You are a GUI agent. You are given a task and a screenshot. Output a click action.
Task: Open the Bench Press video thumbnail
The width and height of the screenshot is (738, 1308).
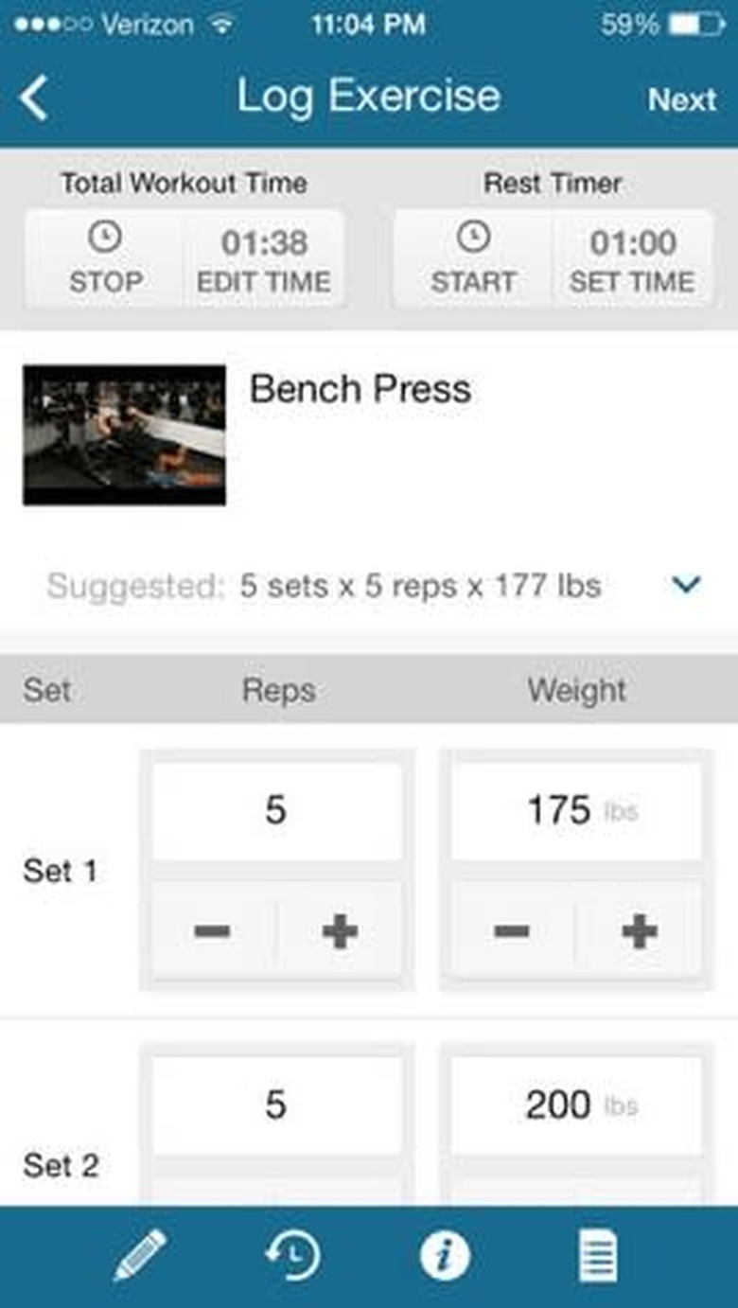pyautogui.click(x=124, y=434)
